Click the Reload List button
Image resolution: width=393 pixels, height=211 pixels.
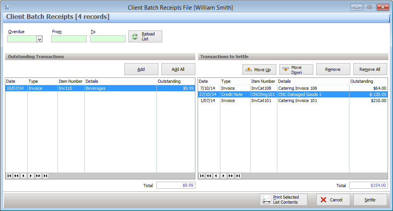[145, 37]
